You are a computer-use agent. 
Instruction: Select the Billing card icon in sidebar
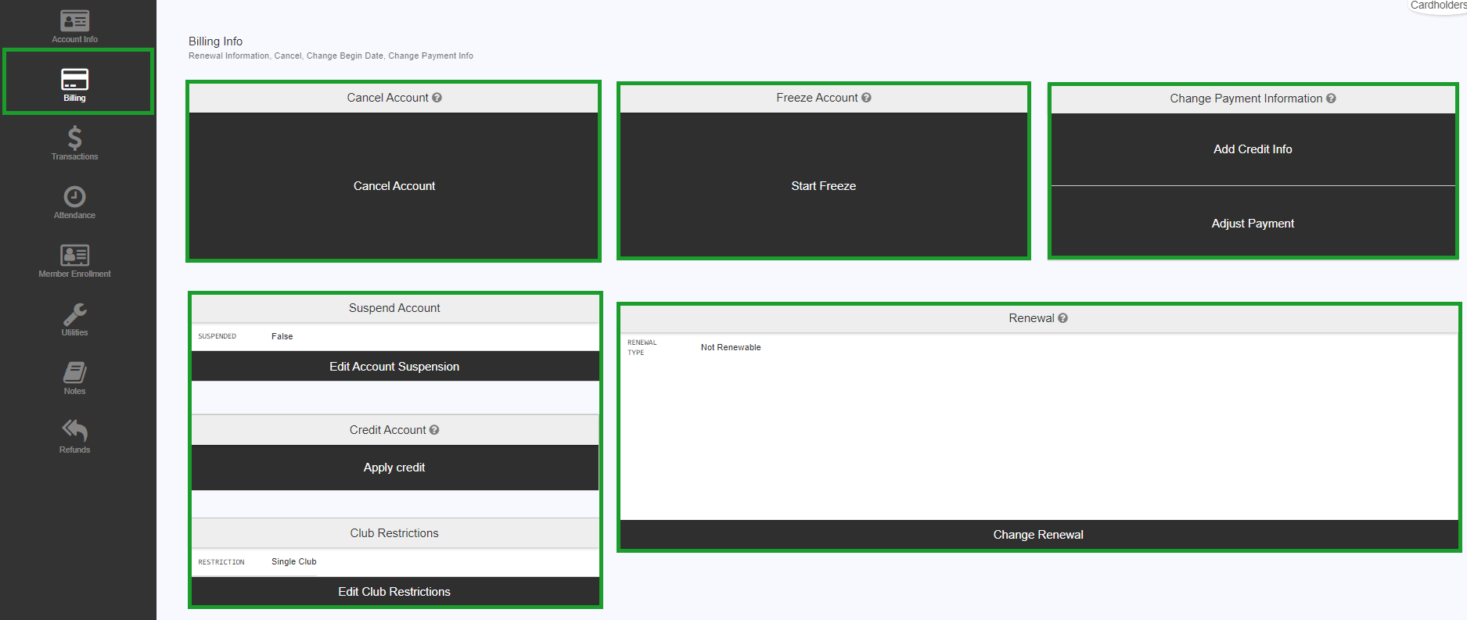click(x=74, y=79)
